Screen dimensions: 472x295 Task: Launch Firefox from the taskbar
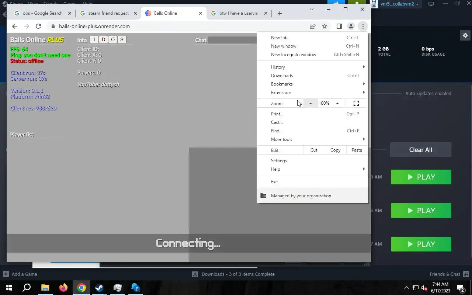63,288
